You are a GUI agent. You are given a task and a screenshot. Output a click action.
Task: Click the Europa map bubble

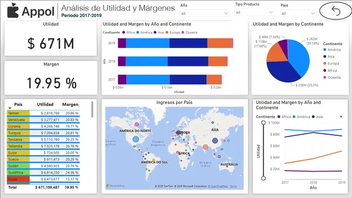point(178,133)
